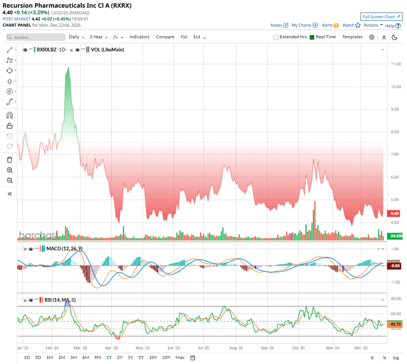Open RXRX.BZ series options menu
This screenshot has width=407, height=364.
(x=31, y=49)
